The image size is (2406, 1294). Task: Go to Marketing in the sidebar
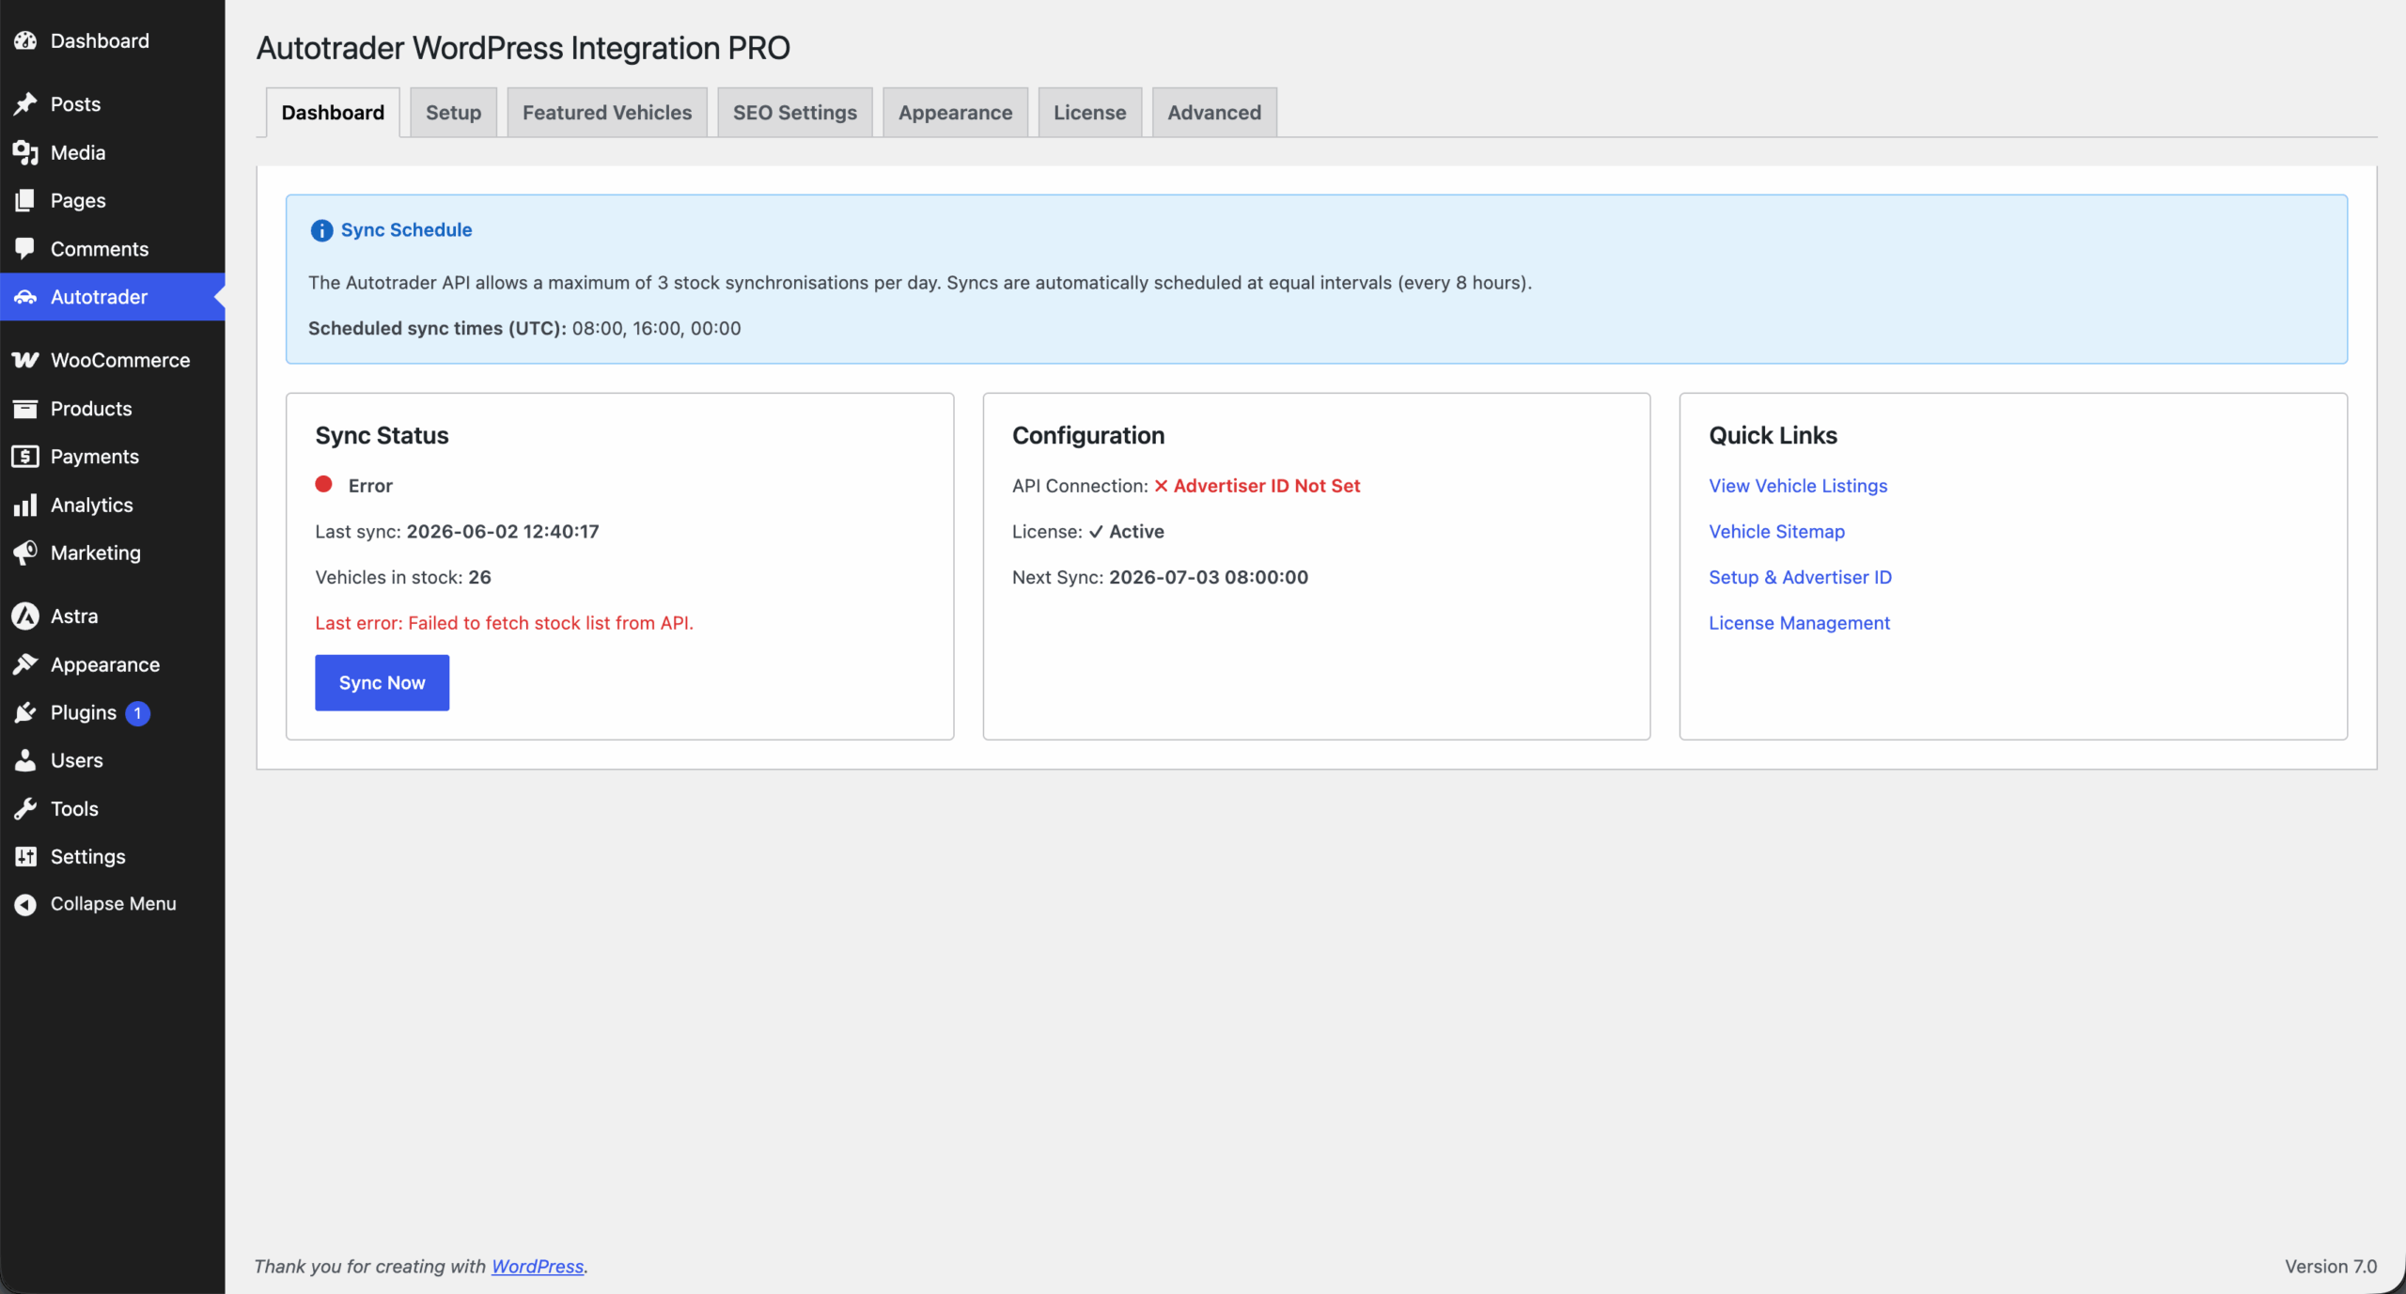point(113,553)
